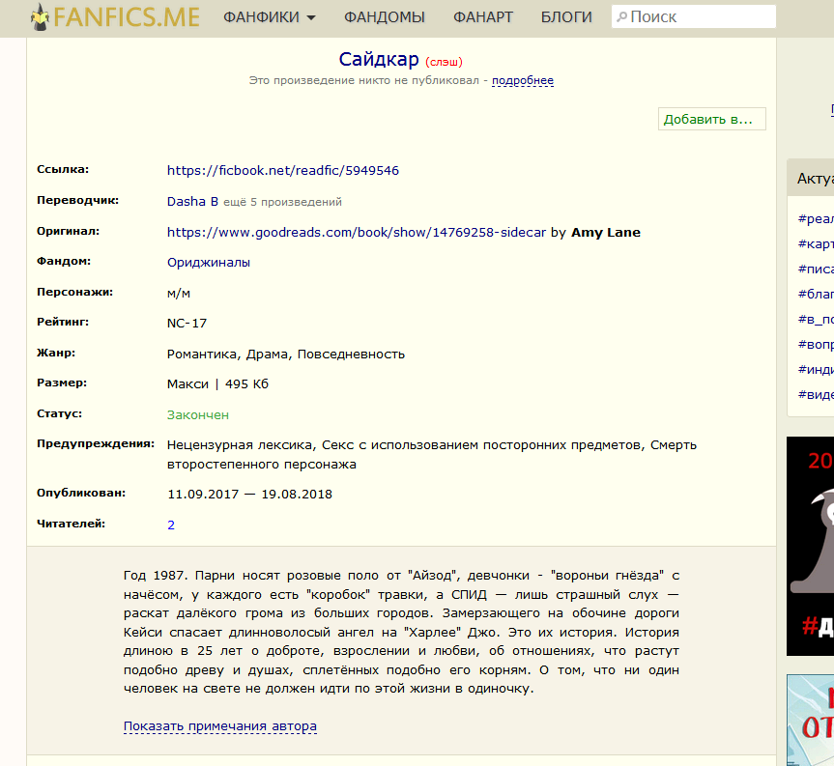Screen dimensions: 834x766
Task: Click the light blue banner in sidebar
Action: (x=810, y=721)
